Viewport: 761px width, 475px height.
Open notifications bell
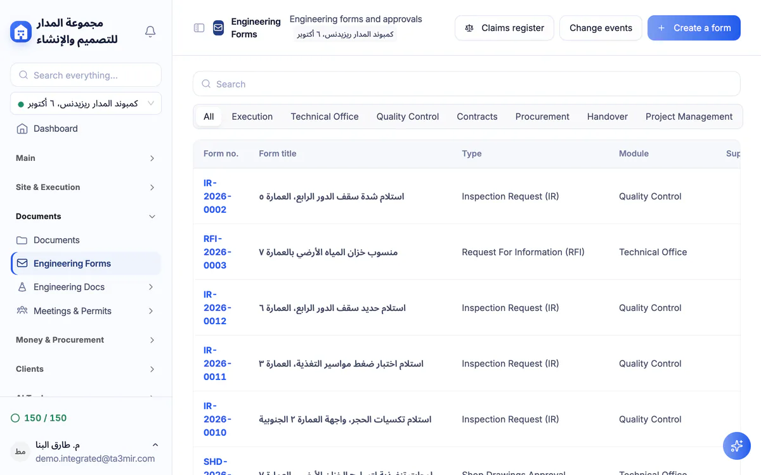pos(150,32)
